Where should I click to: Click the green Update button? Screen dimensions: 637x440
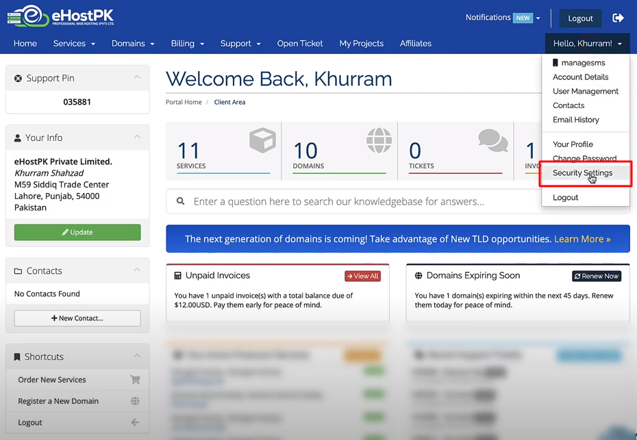click(x=77, y=232)
